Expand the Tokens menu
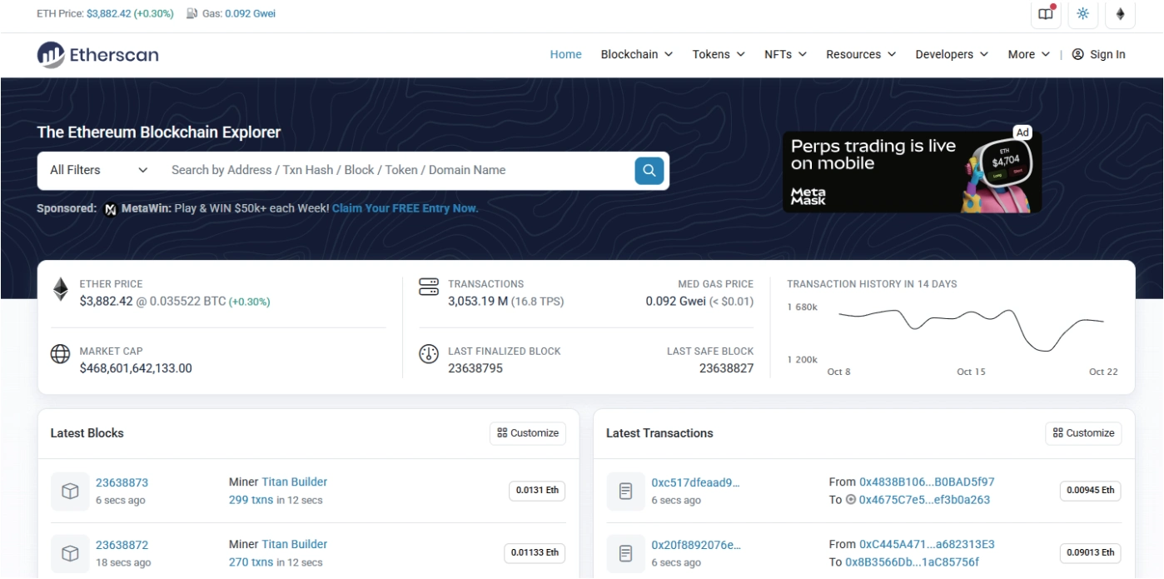 tap(719, 54)
